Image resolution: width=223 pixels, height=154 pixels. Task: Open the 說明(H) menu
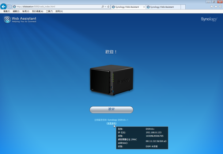pyautogui.click(x=59, y=11)
